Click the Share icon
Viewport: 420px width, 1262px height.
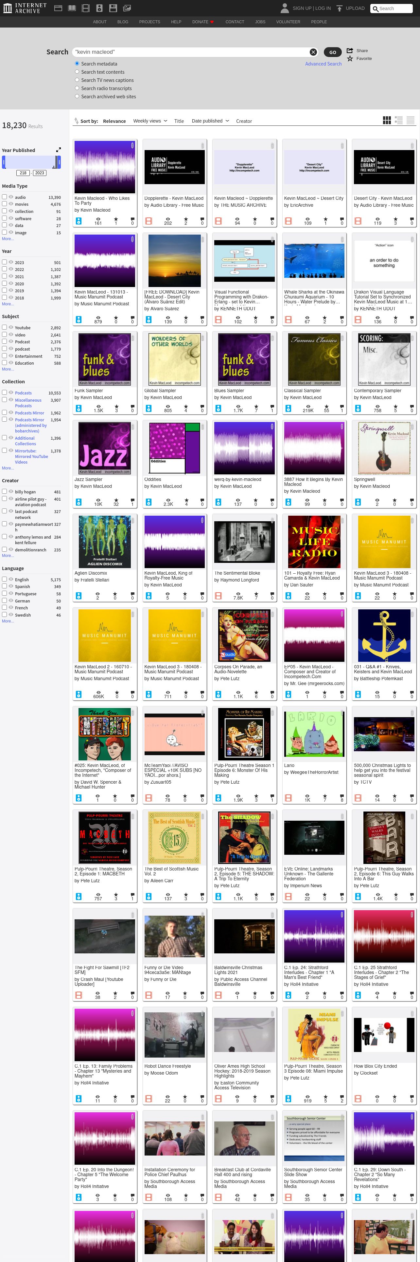(350, 50)
